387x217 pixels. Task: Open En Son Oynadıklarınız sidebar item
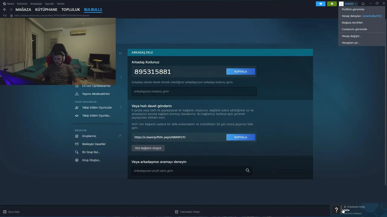[x=96, y=86]
